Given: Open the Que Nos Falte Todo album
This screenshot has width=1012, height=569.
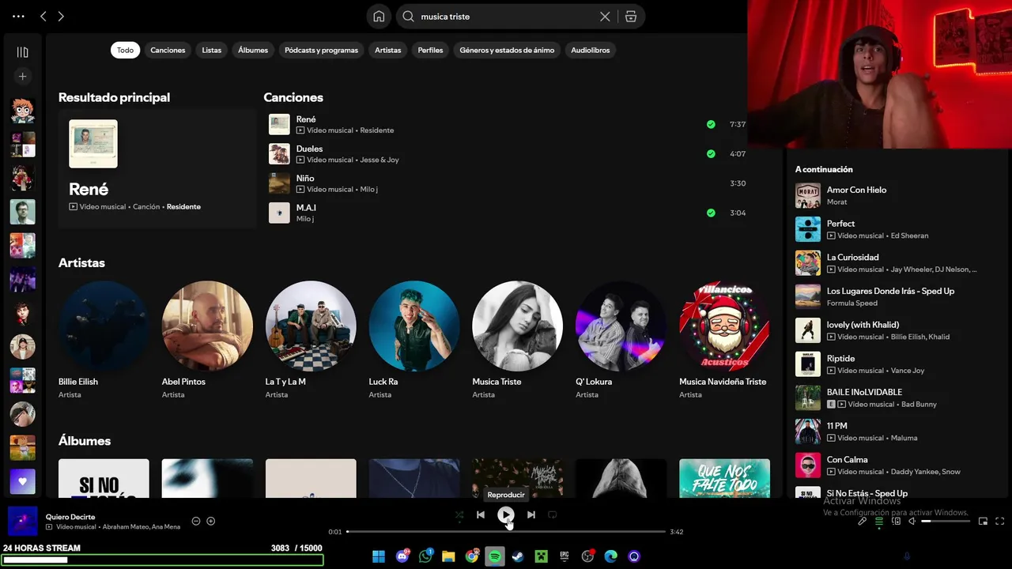Looking at the screenshot, I should [x=724, y=478].
